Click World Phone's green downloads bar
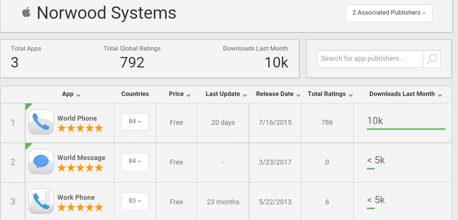458x220 pixels. point(406,129)
